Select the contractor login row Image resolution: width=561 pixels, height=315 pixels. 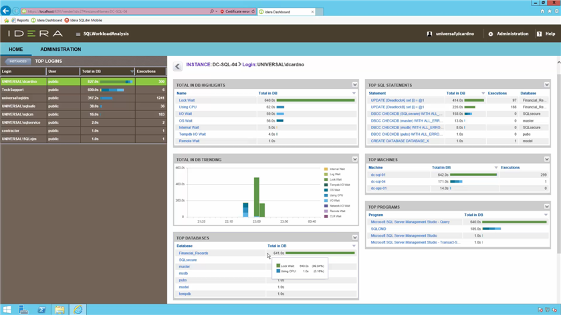(x=84, y=130)
